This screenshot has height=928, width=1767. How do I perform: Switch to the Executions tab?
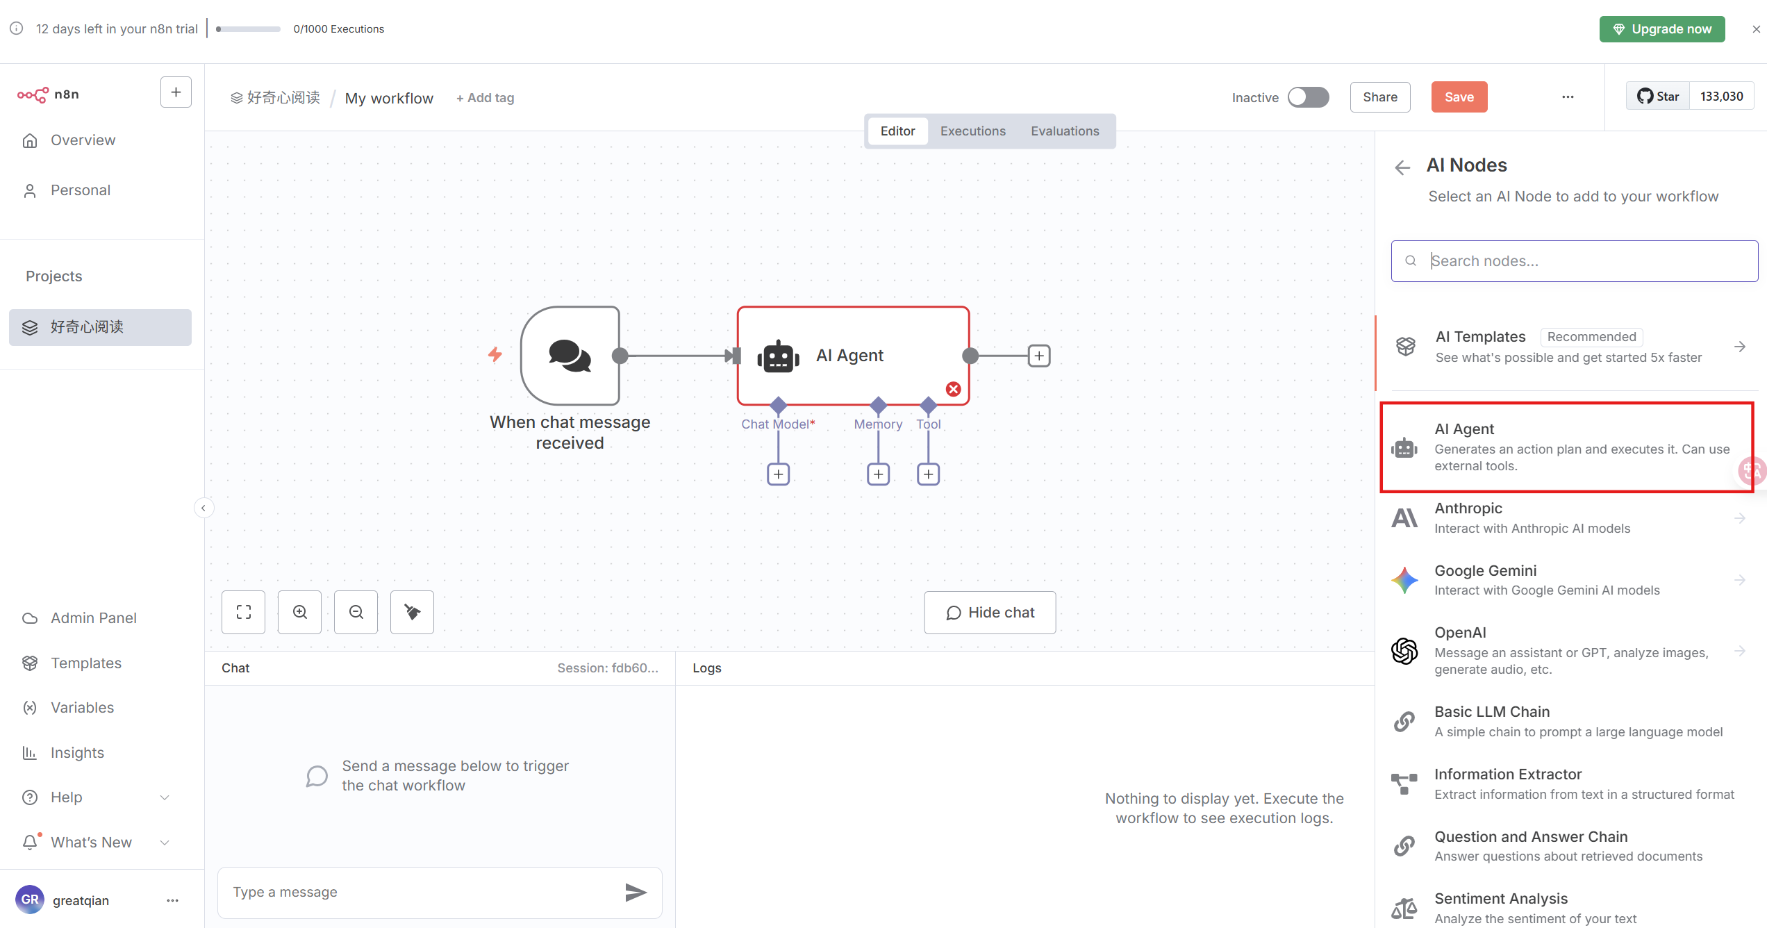[972, 131]
